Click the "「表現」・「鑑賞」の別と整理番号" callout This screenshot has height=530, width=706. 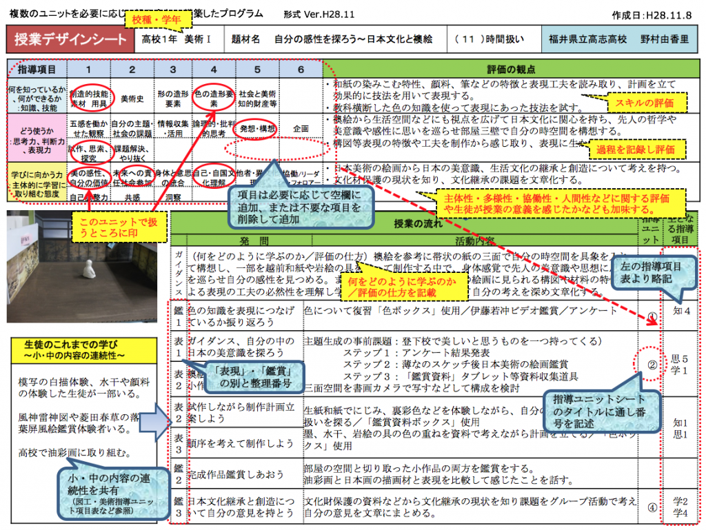pyautogui.click(x=255, y=377)
